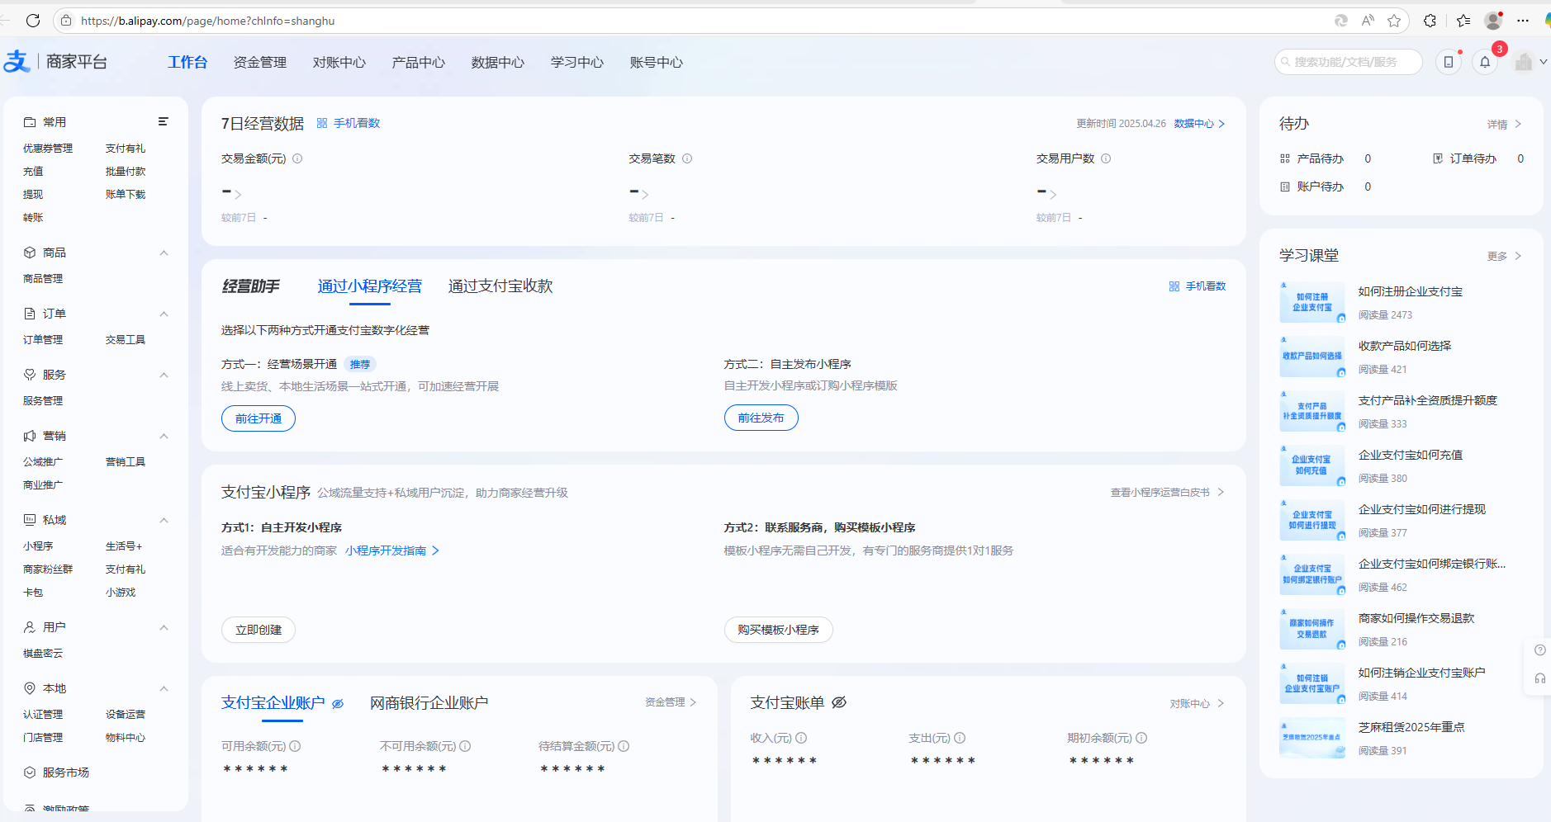Click the info icon beside 可用余额(元)
The width and height of the screenshot is (1551, 822).
point(295,746)
